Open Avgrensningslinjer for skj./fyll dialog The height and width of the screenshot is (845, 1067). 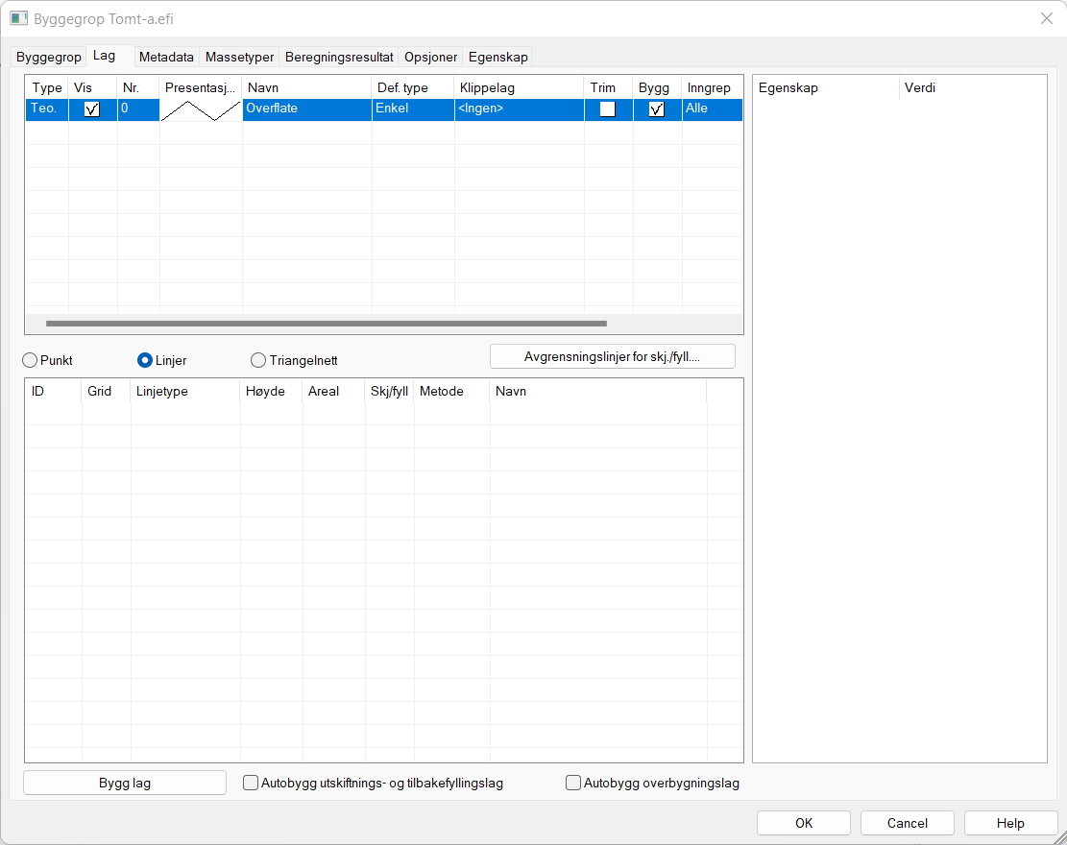[612, 356]
